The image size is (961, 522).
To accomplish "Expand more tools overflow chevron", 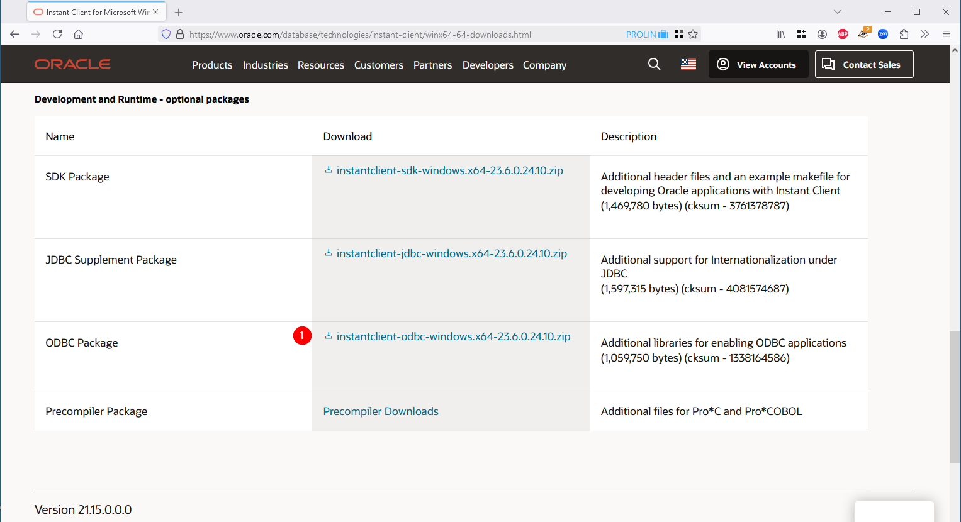I will pos(924,34).
